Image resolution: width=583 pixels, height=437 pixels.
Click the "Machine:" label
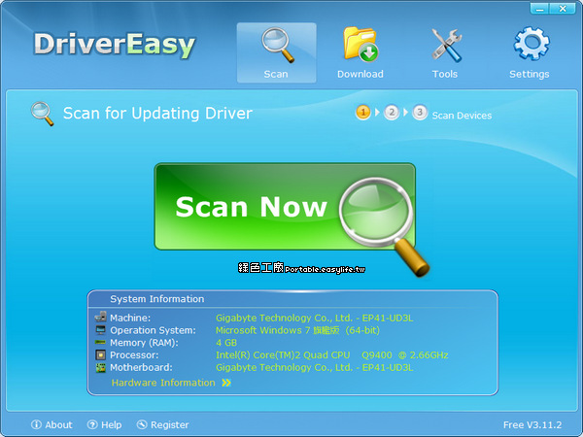130,319
